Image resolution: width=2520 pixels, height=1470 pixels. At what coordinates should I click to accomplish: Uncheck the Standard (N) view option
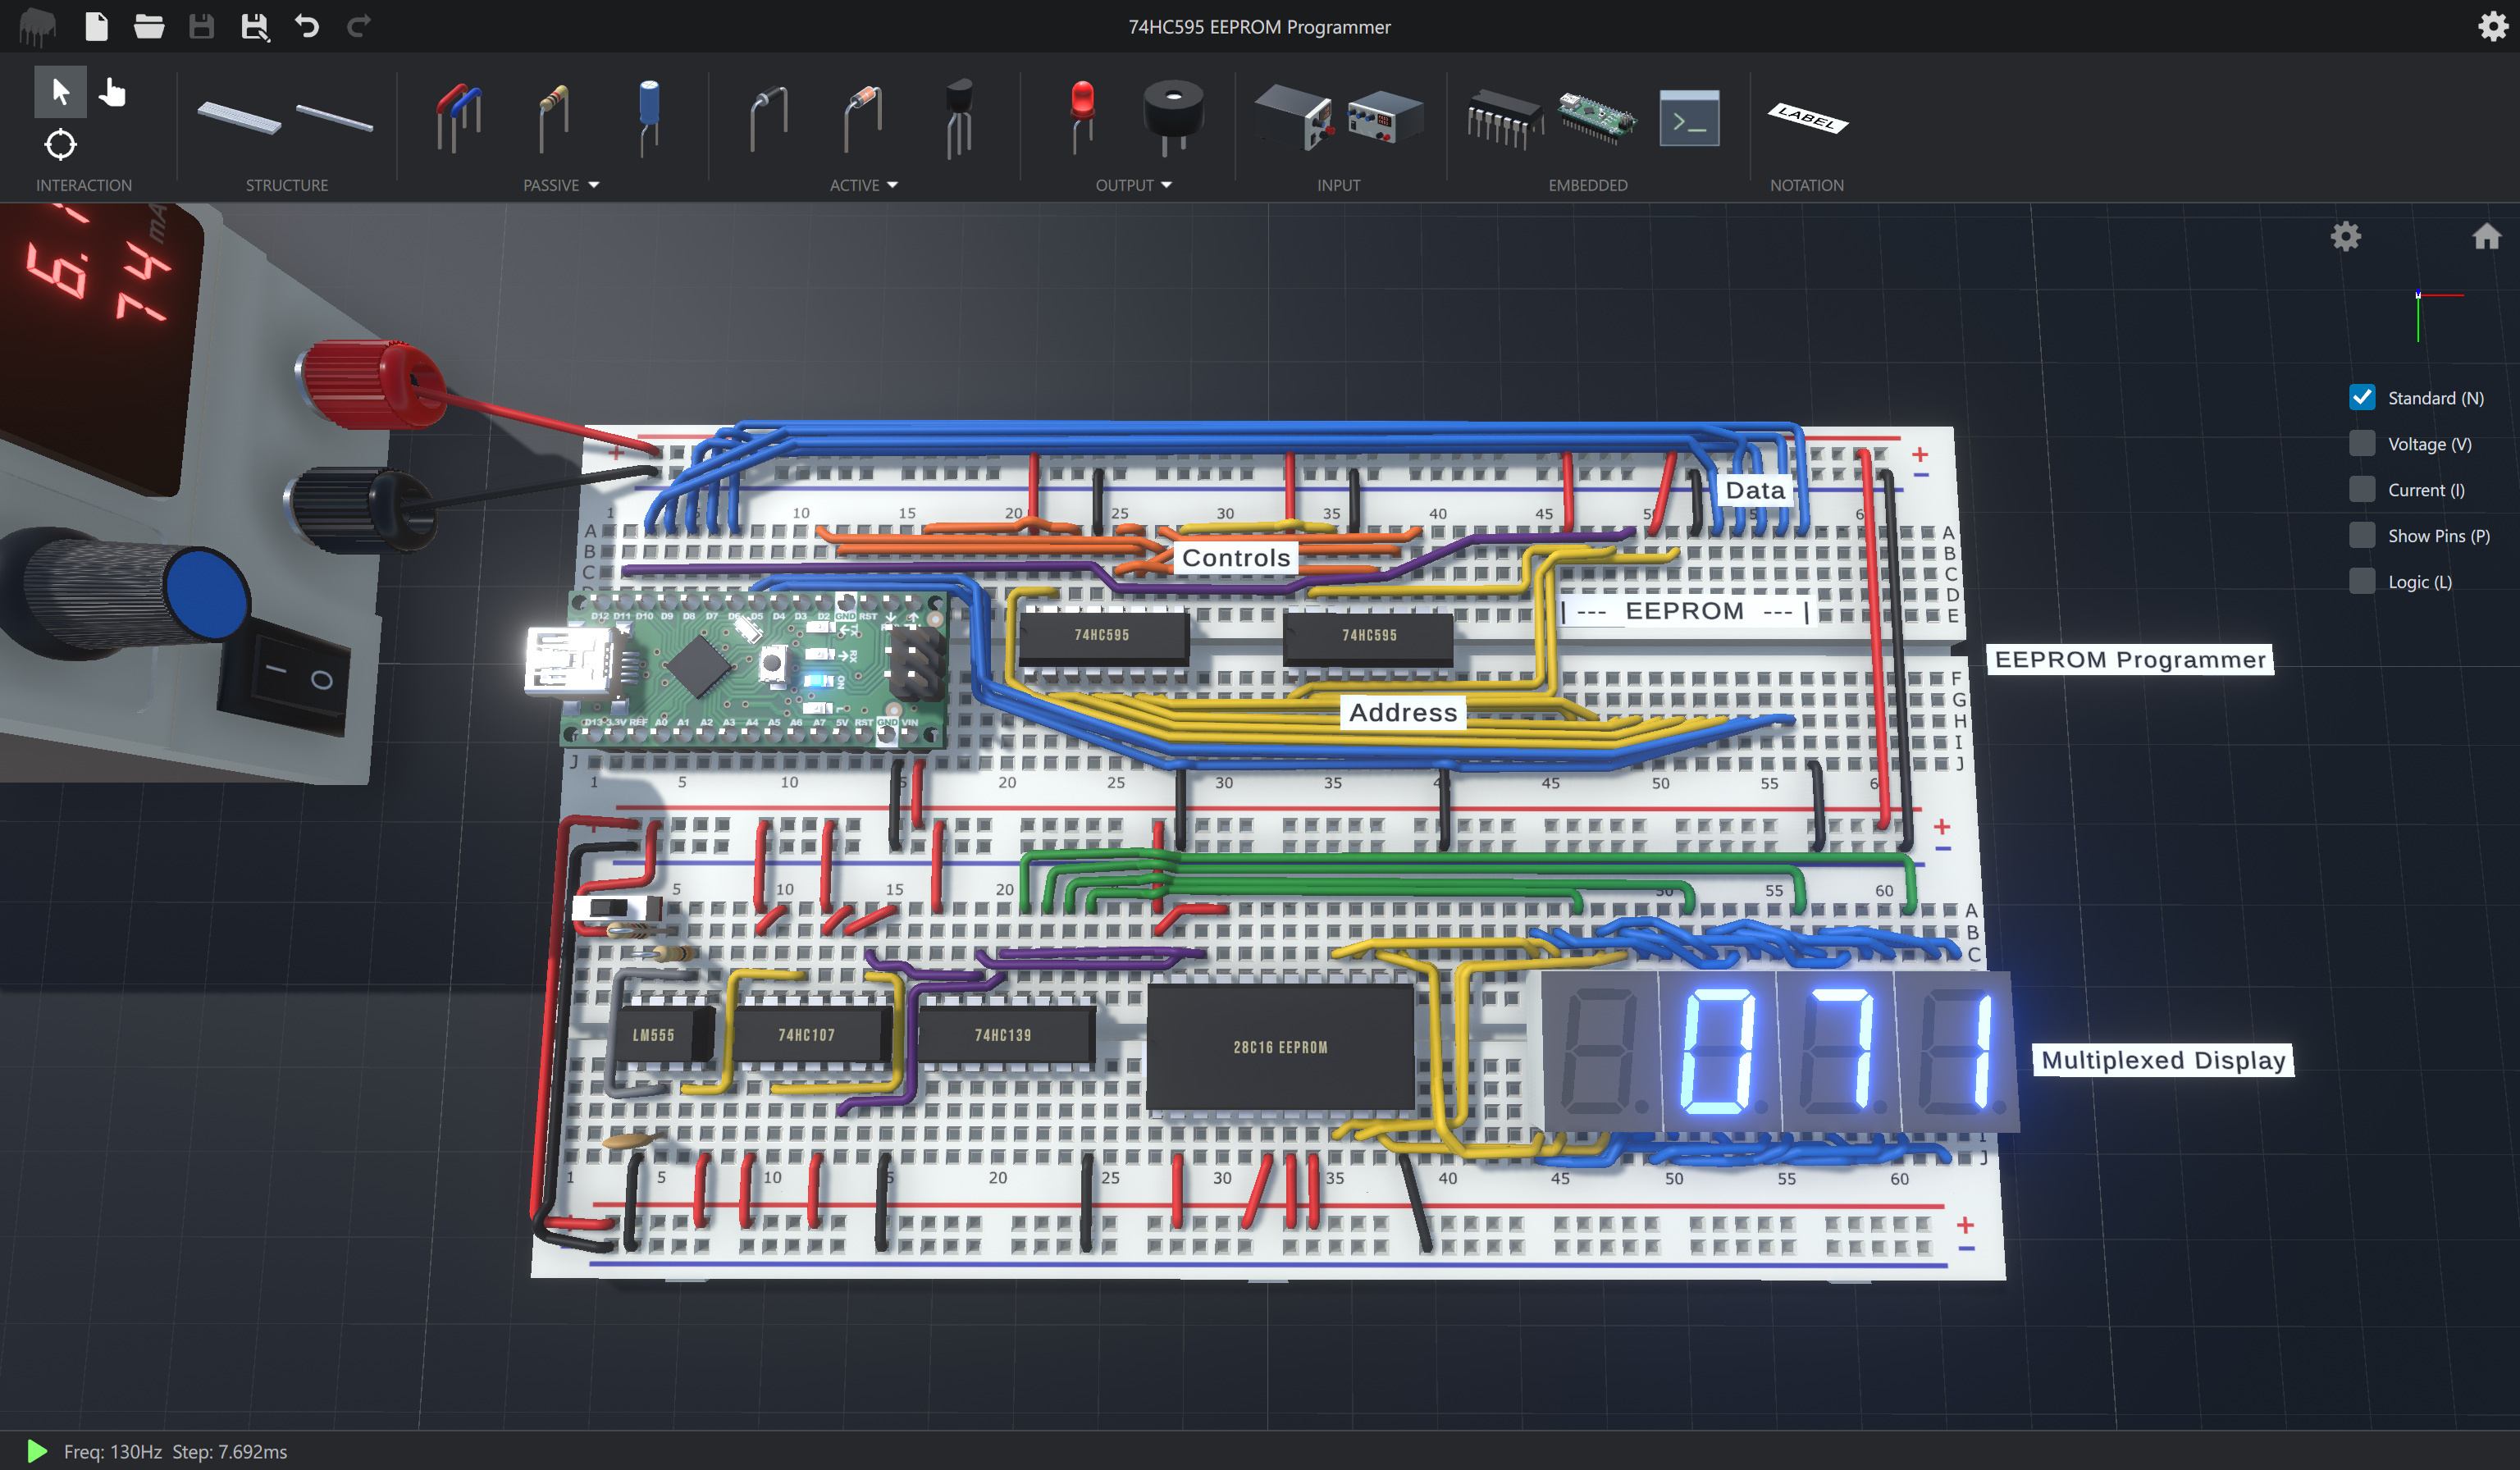pyautogui.click(x=2362, y=397)
